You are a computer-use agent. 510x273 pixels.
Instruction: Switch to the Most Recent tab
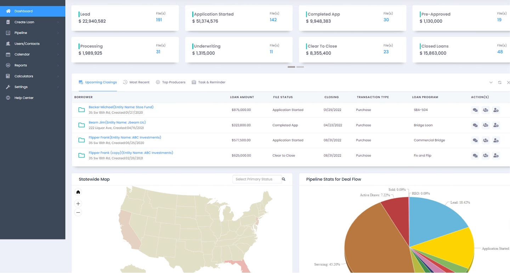tap(139, 82)
